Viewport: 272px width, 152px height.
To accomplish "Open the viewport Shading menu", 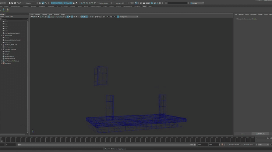I will [38, 15].
